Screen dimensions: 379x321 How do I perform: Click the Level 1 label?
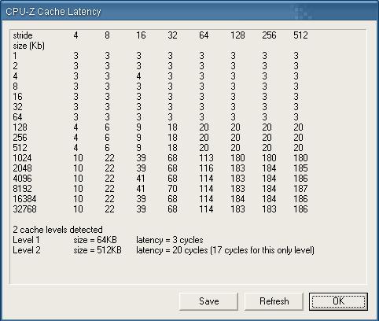[26, 240]
